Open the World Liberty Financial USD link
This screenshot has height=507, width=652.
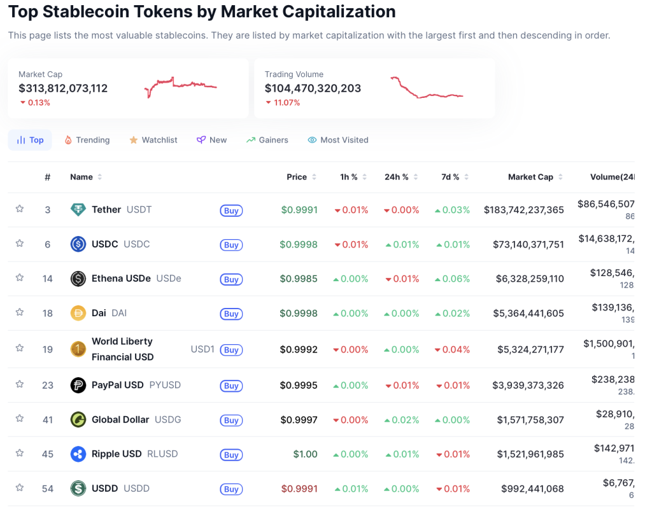coord(122,349)
